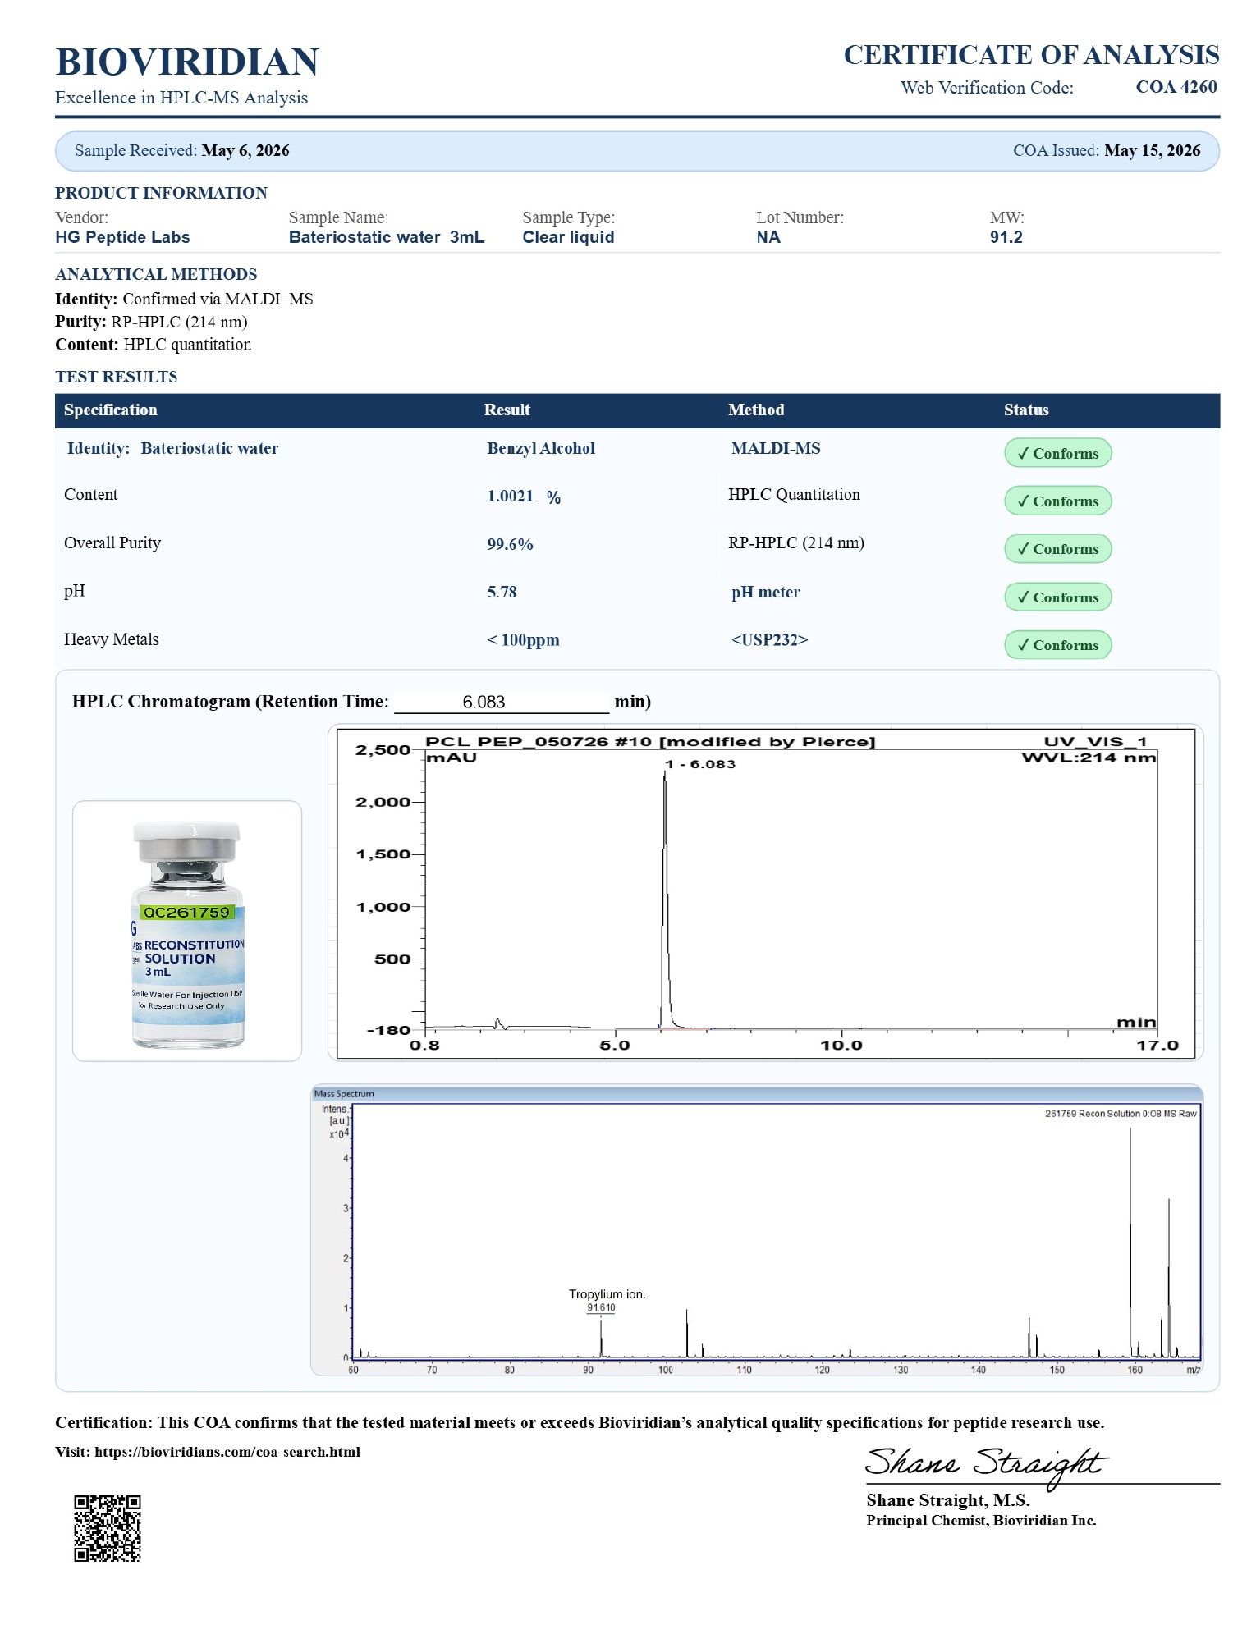Click the lot number value 'NA'

[x=768, y=237]
